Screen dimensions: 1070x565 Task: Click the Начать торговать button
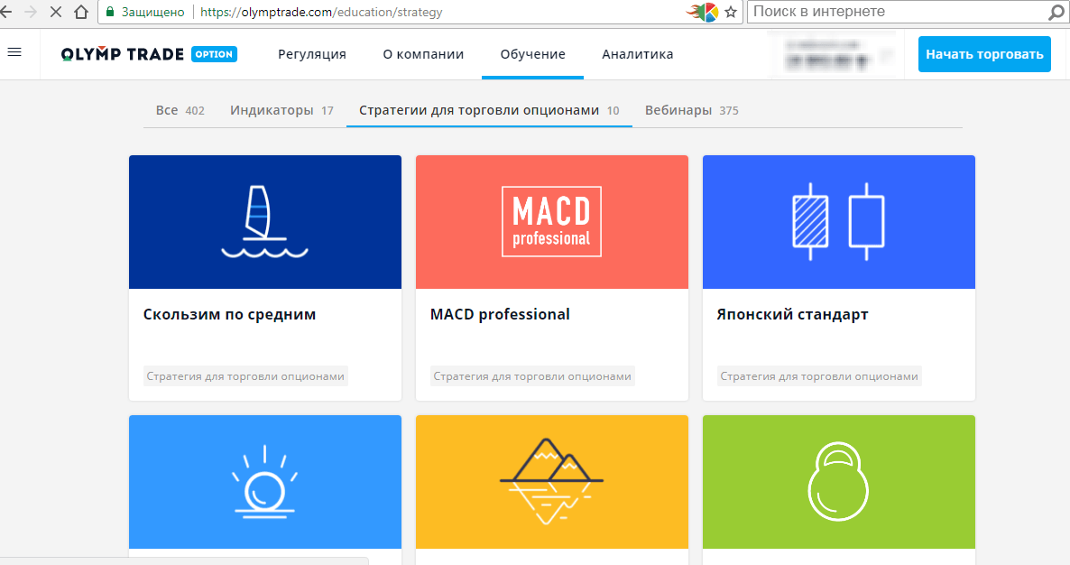point(984,54)
